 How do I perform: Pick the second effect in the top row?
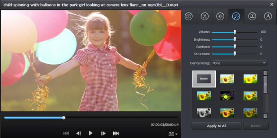coord(227,79)
